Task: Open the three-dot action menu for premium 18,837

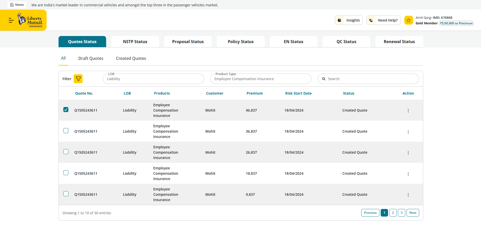Action: pos(408,174)
